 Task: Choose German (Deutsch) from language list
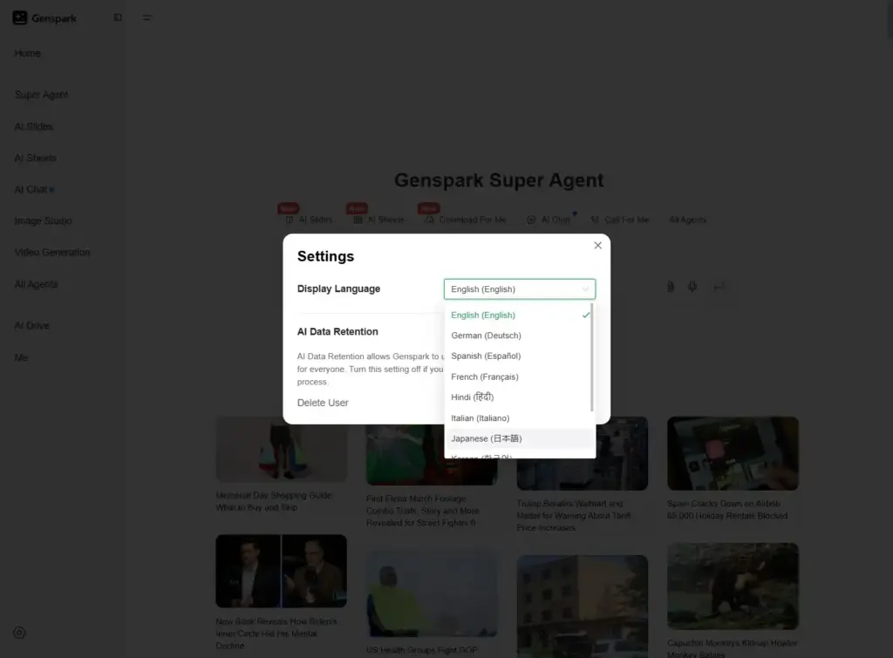pos(486,336)
